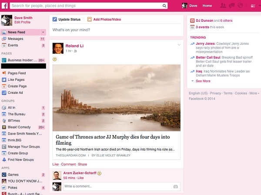Screen dimensions: 261x195
Task: Open the News Feed dropdown arrow
Action: 43,33
